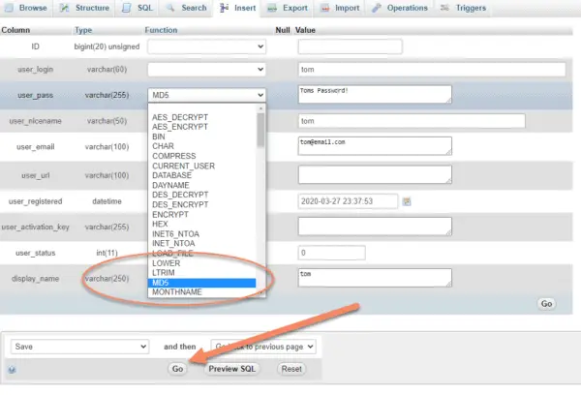Open the ID function dropdown
Viewport: 581px width, 395px height.
(206, 46)
